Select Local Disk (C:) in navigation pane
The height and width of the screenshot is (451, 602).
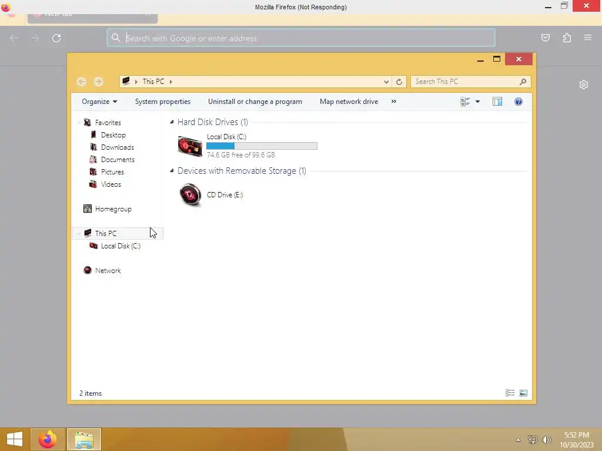coord(121,246)
